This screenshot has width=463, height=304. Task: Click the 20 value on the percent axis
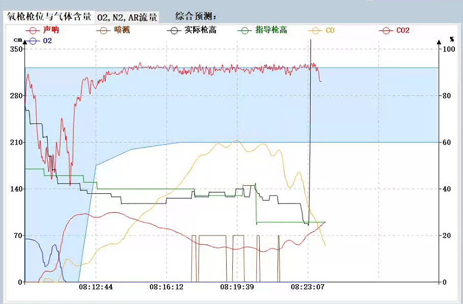tap(447, 235)
